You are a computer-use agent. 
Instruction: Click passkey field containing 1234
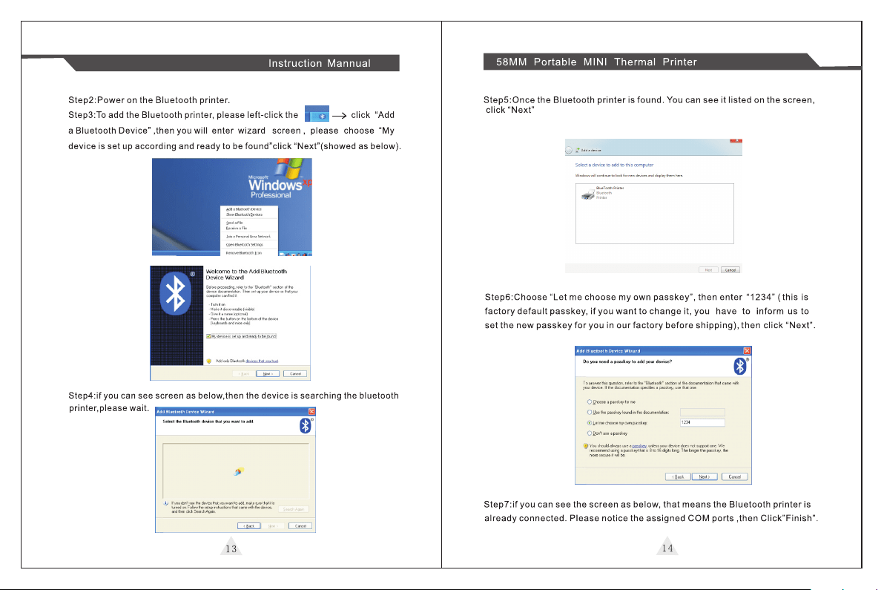click(702, 422)
